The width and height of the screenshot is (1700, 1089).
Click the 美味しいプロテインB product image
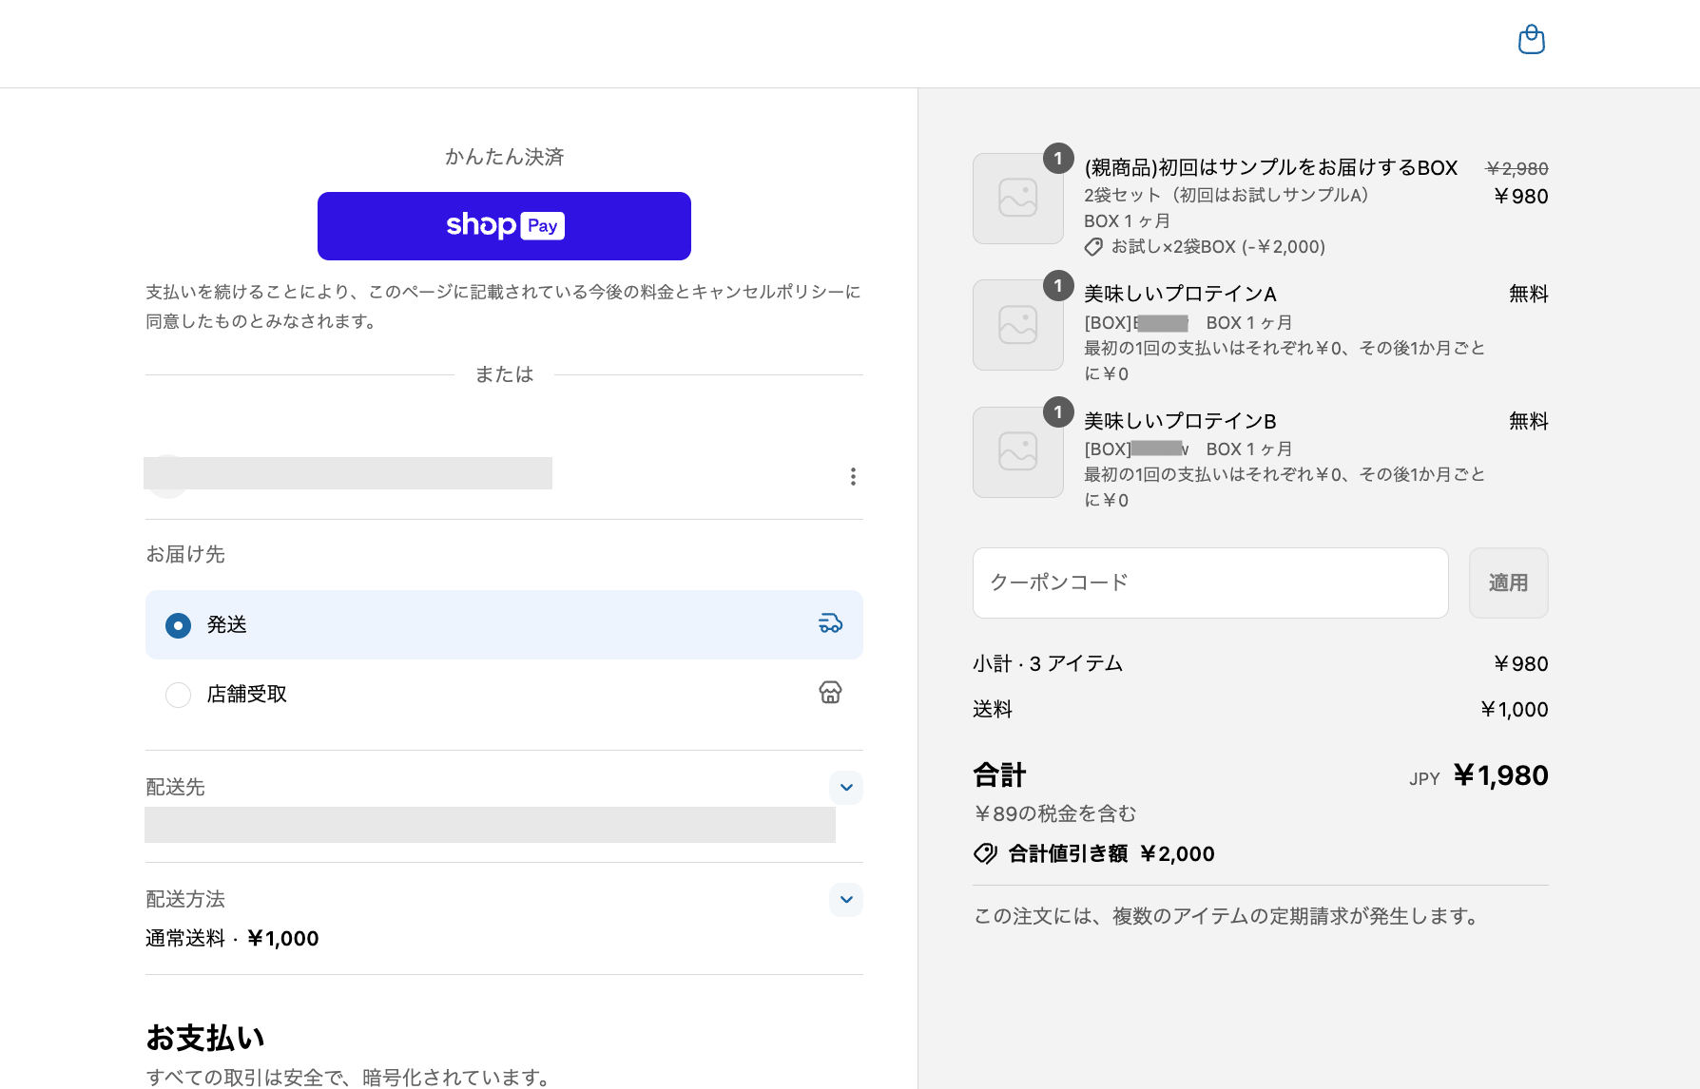[x=1017, y=452]
